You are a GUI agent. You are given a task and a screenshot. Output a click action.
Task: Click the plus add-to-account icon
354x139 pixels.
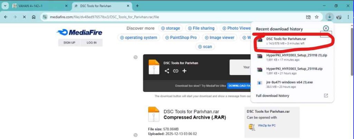(184, 71)
